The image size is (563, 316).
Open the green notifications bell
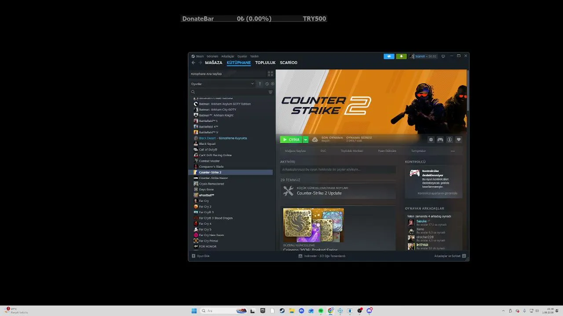click(401, 56)
